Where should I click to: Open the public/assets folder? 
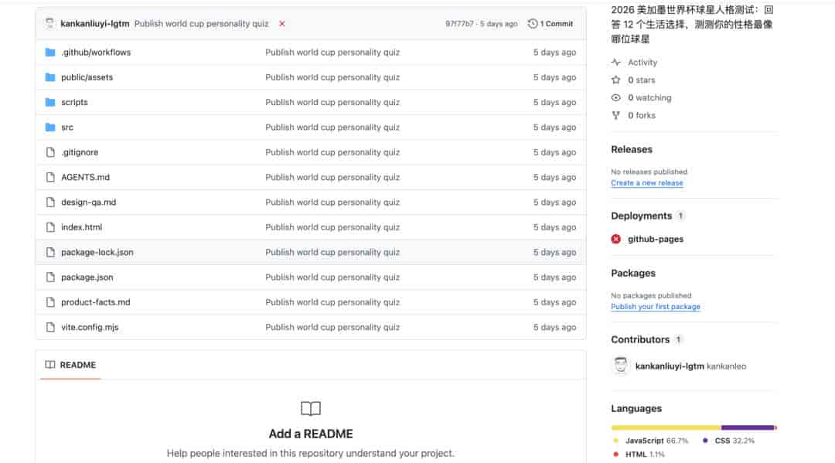pos(87,77)
